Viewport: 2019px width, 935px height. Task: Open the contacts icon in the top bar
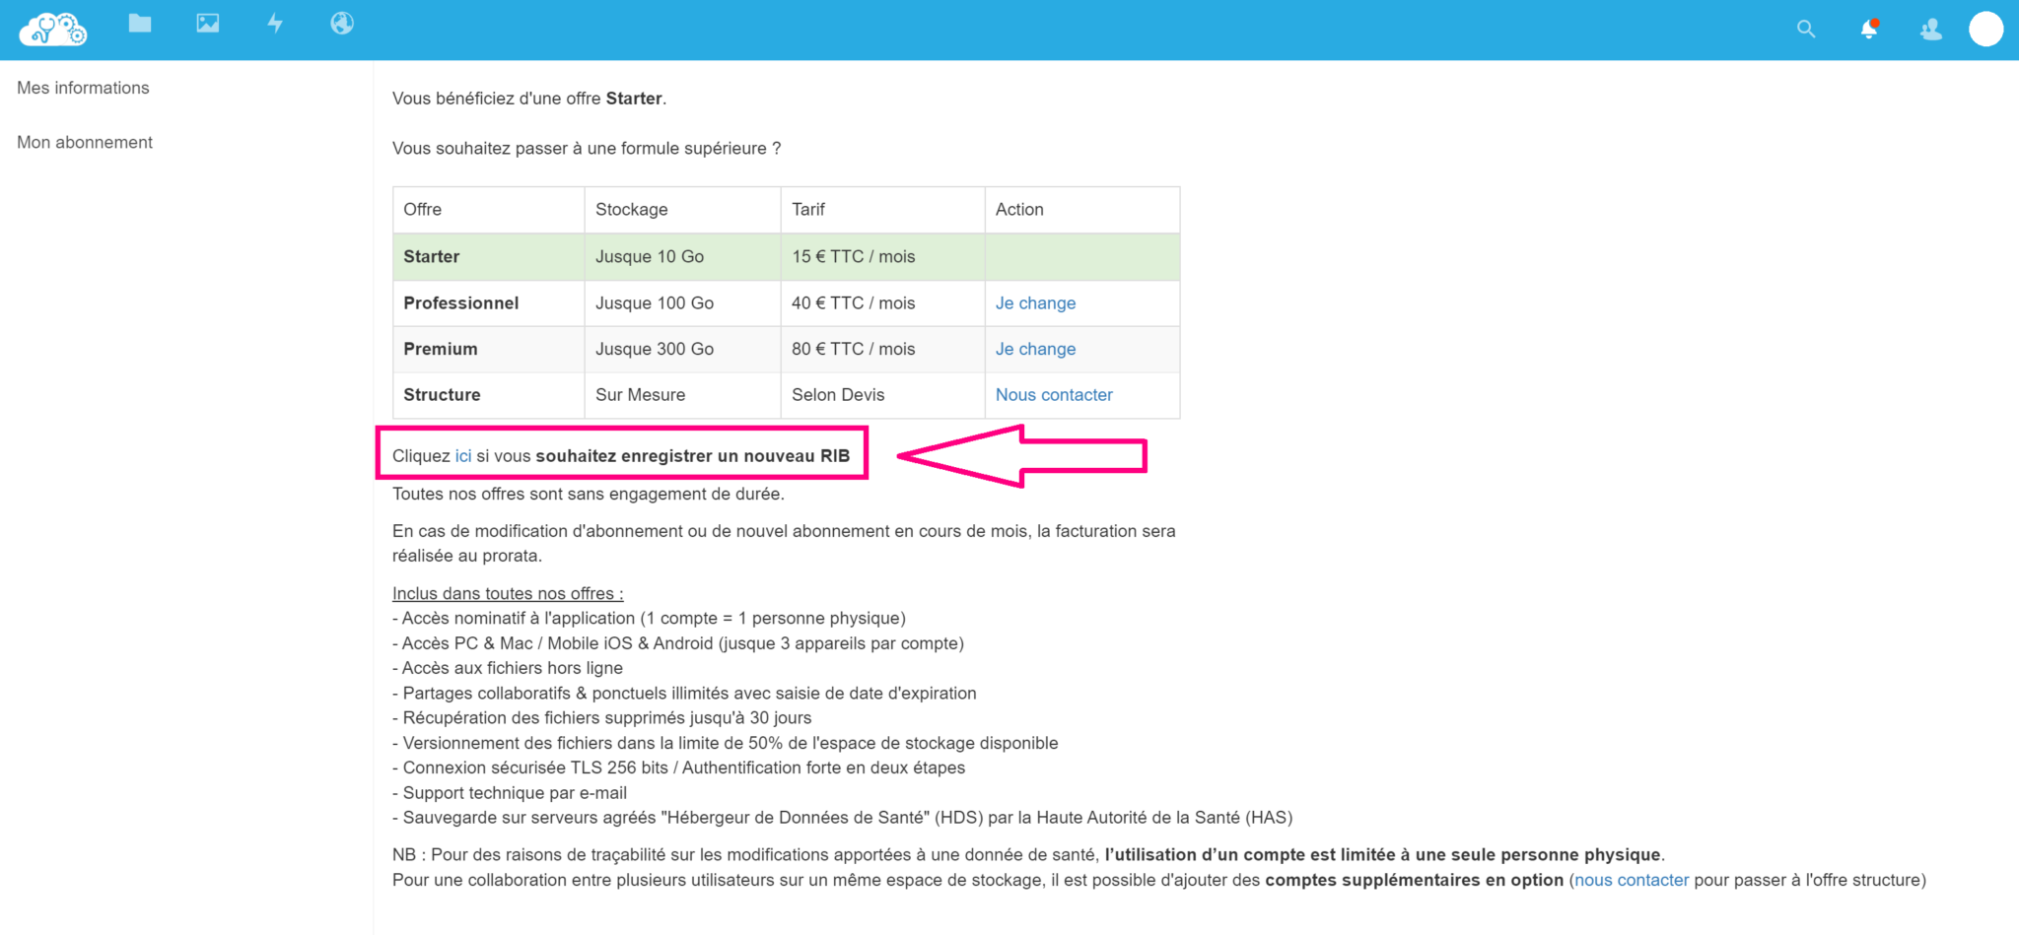pyautogui.click(x=1930, y=30)
